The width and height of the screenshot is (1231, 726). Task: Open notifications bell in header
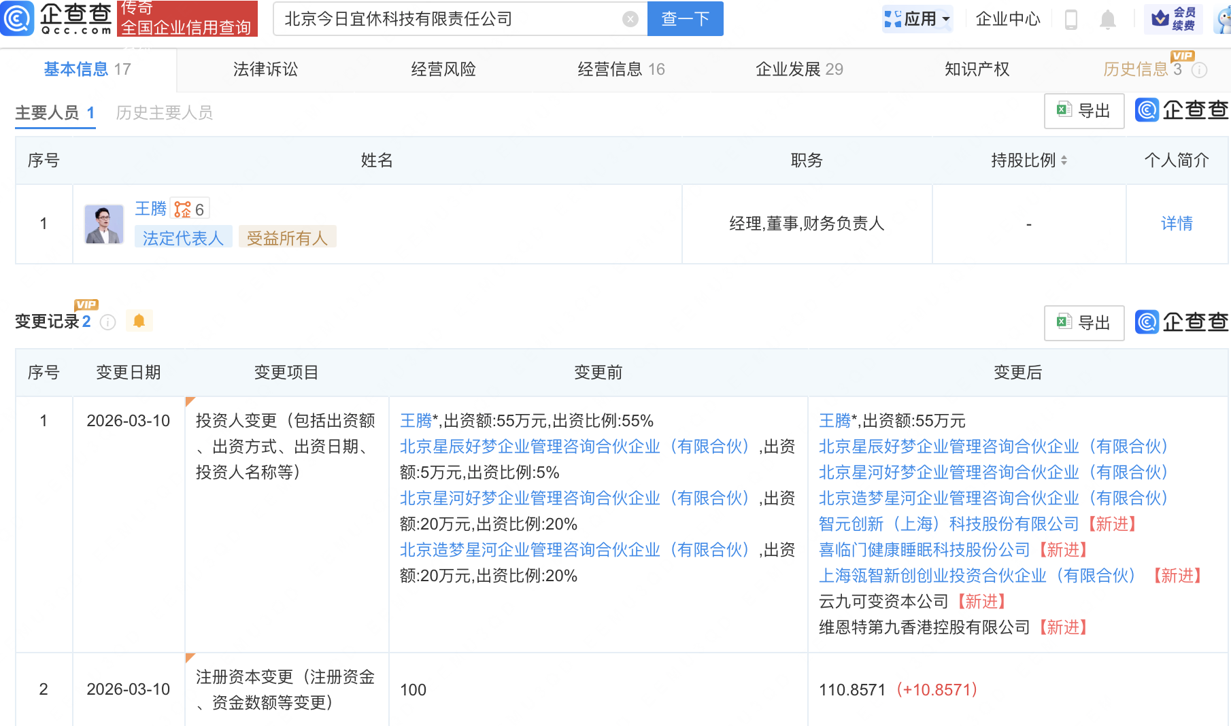pyautogui.click(x=1107, y=20)
